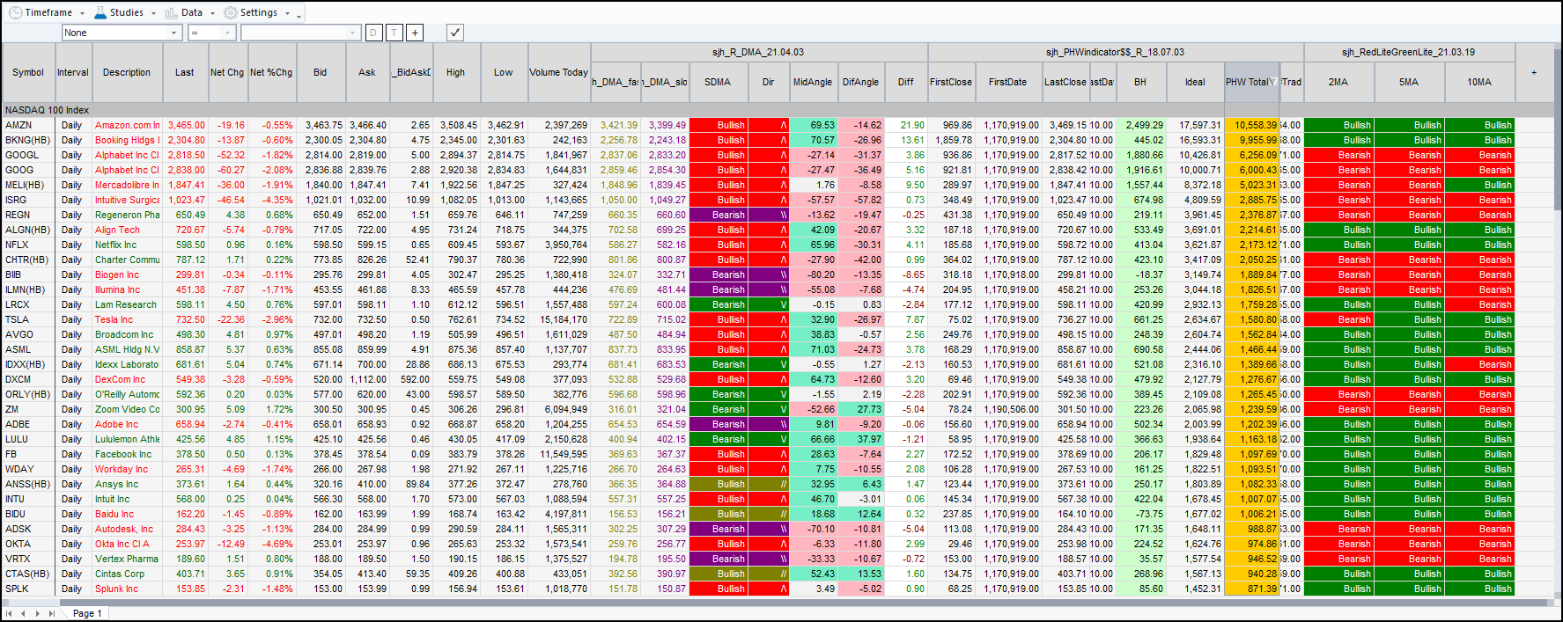Click the olive Bullish SDMA cell for ANSS(HB)
The height and width of the screenshot is (622, 1563).
tap(718, 484)
